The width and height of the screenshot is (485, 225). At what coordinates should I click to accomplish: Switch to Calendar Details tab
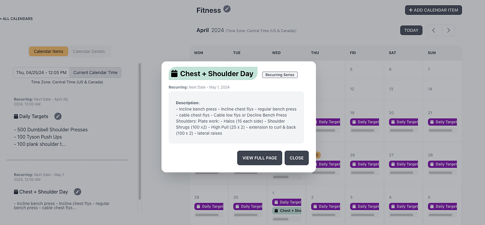[89, 51]
